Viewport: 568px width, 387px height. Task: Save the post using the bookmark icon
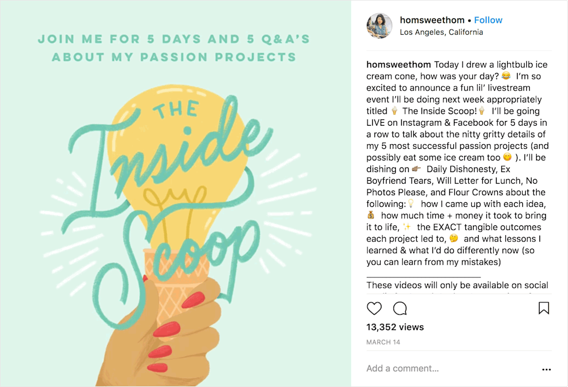pyautogui.click(x=544, y=308)
